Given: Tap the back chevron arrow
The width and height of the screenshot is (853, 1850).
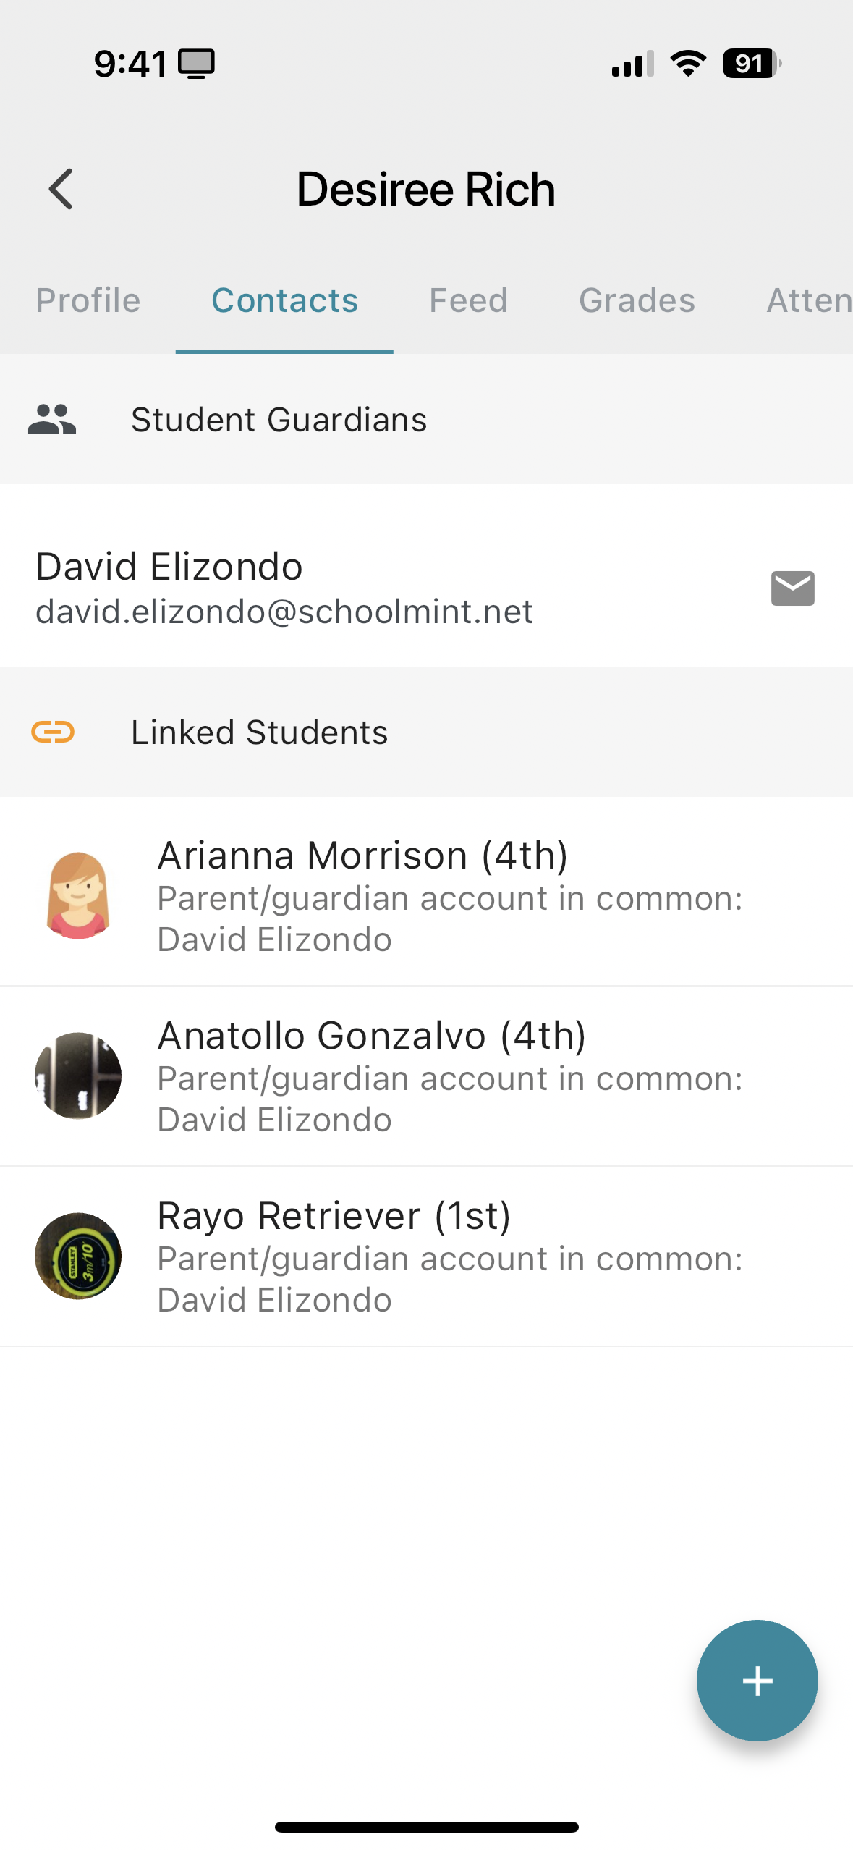Looking at the screenshot, I should (x=61, y=189).
